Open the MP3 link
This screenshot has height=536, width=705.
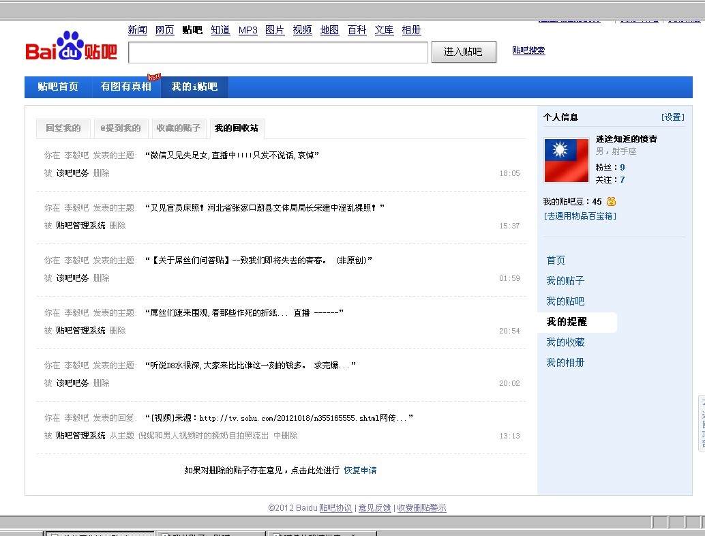click(x=247, y=30)
